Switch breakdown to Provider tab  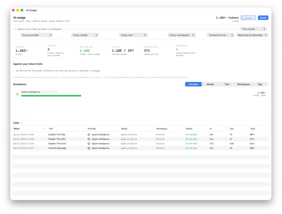pos(193,84)
